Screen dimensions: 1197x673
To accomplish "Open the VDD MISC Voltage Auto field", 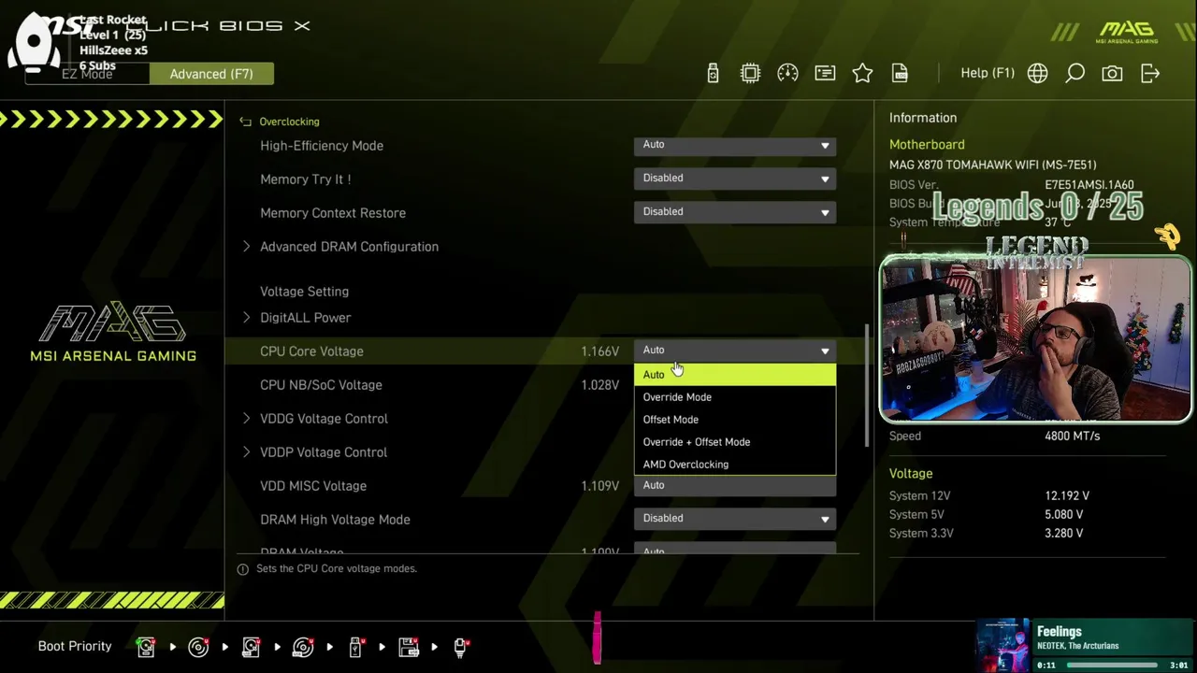I will [x=735, y=485].
